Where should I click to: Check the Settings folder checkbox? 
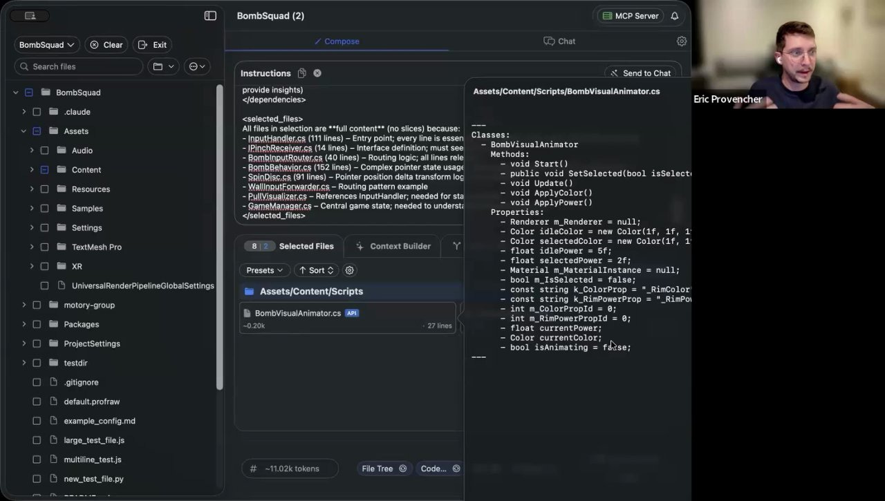pyautogui.click(x=44, y=228)
